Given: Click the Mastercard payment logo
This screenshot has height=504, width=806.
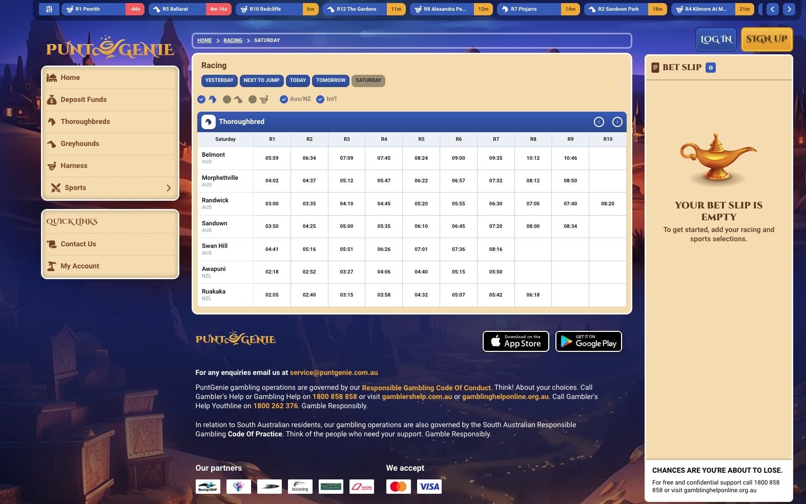Looking at the screenshot, I should tap(399, 487).
